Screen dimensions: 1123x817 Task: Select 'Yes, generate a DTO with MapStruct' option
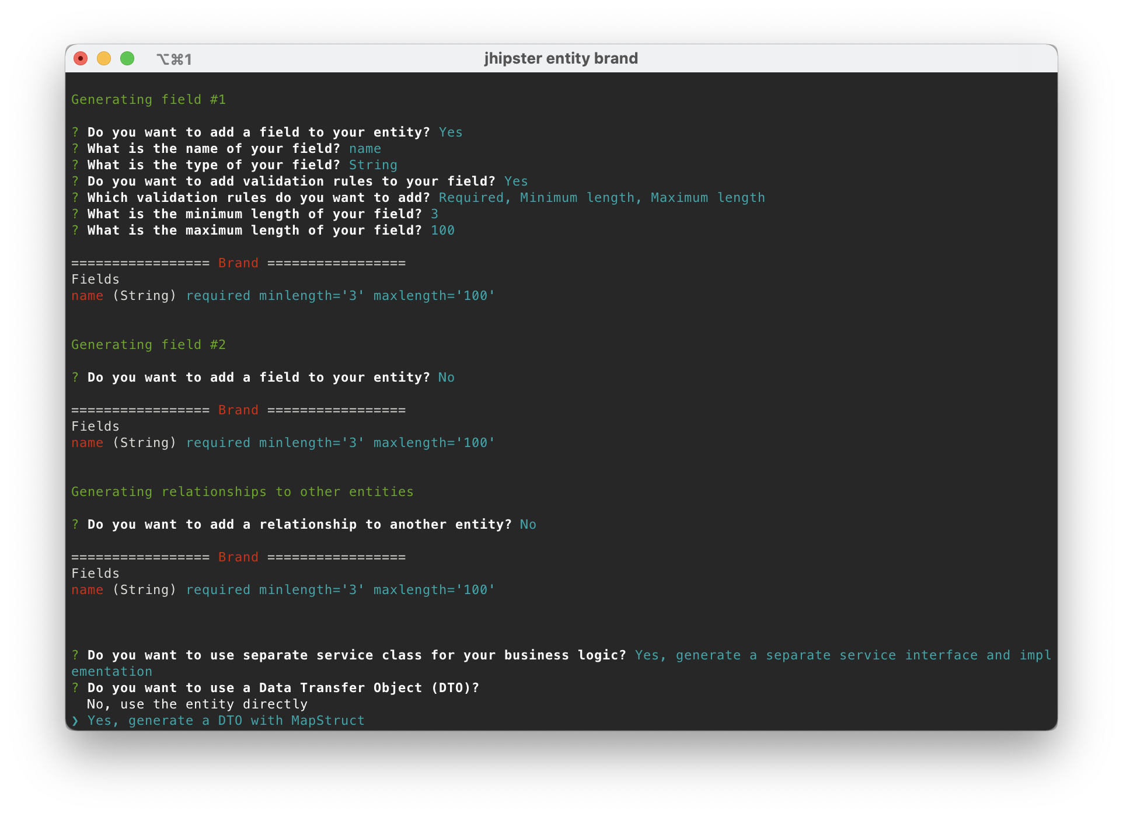226,721
